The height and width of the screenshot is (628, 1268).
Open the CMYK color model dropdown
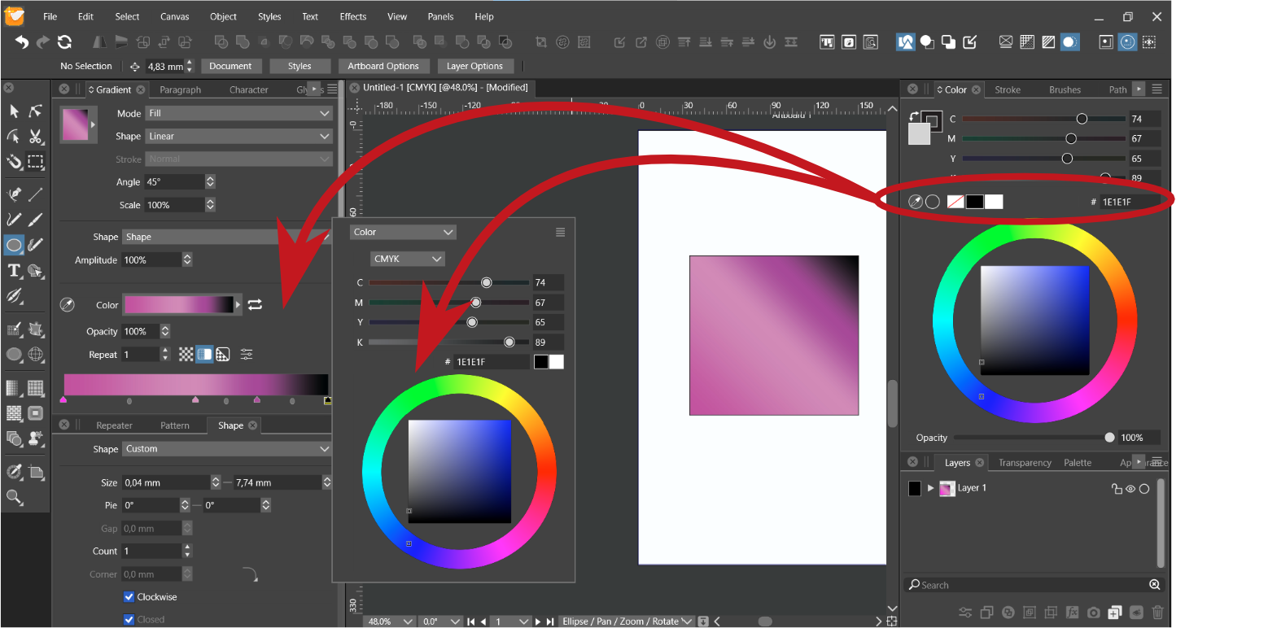click(408, 259)
